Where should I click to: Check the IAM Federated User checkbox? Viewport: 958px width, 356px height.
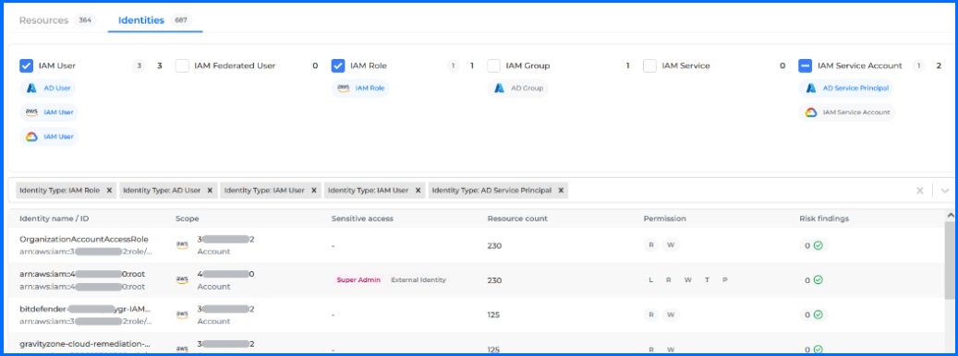click(x=182, y=65)
